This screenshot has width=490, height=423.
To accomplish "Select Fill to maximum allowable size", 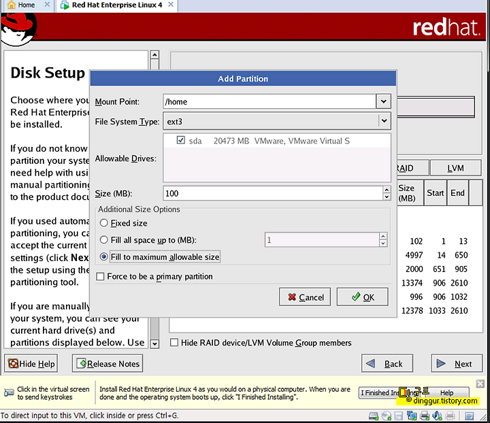I will (x=103, y=257).
